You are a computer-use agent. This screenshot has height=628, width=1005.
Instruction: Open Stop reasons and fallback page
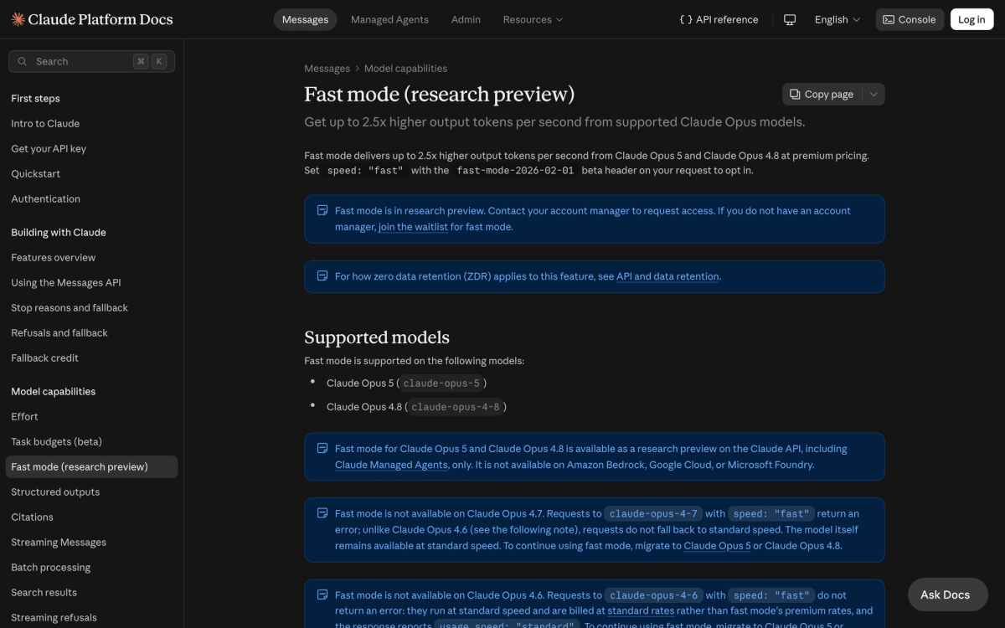(70, 307)
